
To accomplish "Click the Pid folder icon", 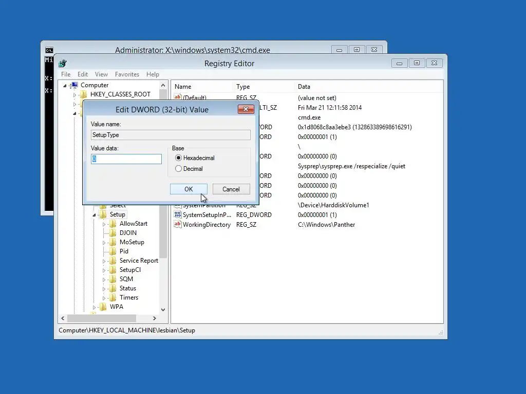I will (x=113, y=251).
